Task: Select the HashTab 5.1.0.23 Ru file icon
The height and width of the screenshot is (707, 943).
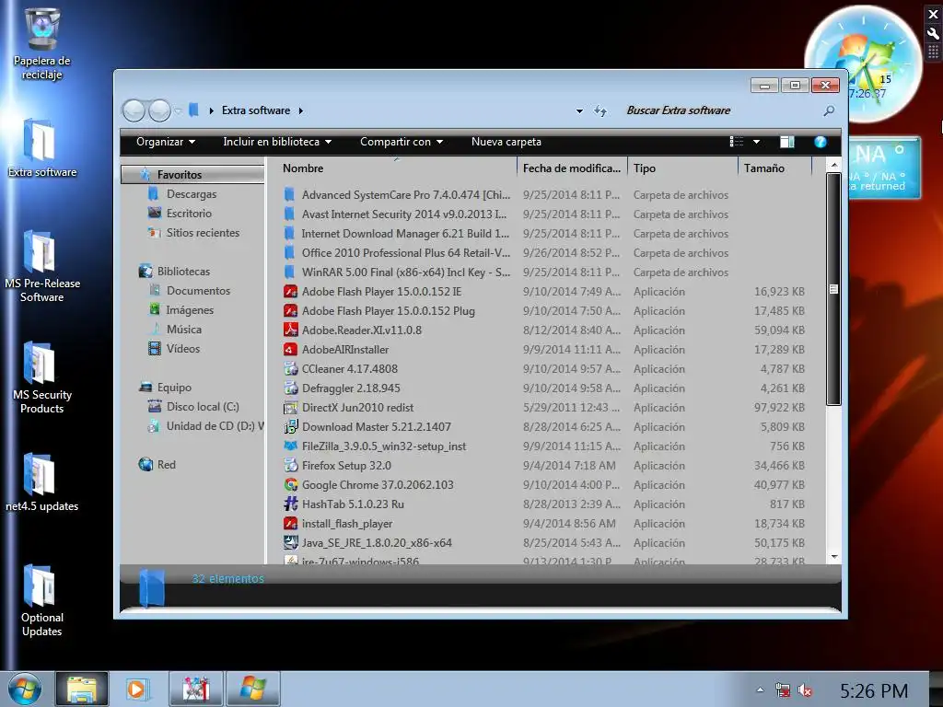Action: [x=290, y=504]
